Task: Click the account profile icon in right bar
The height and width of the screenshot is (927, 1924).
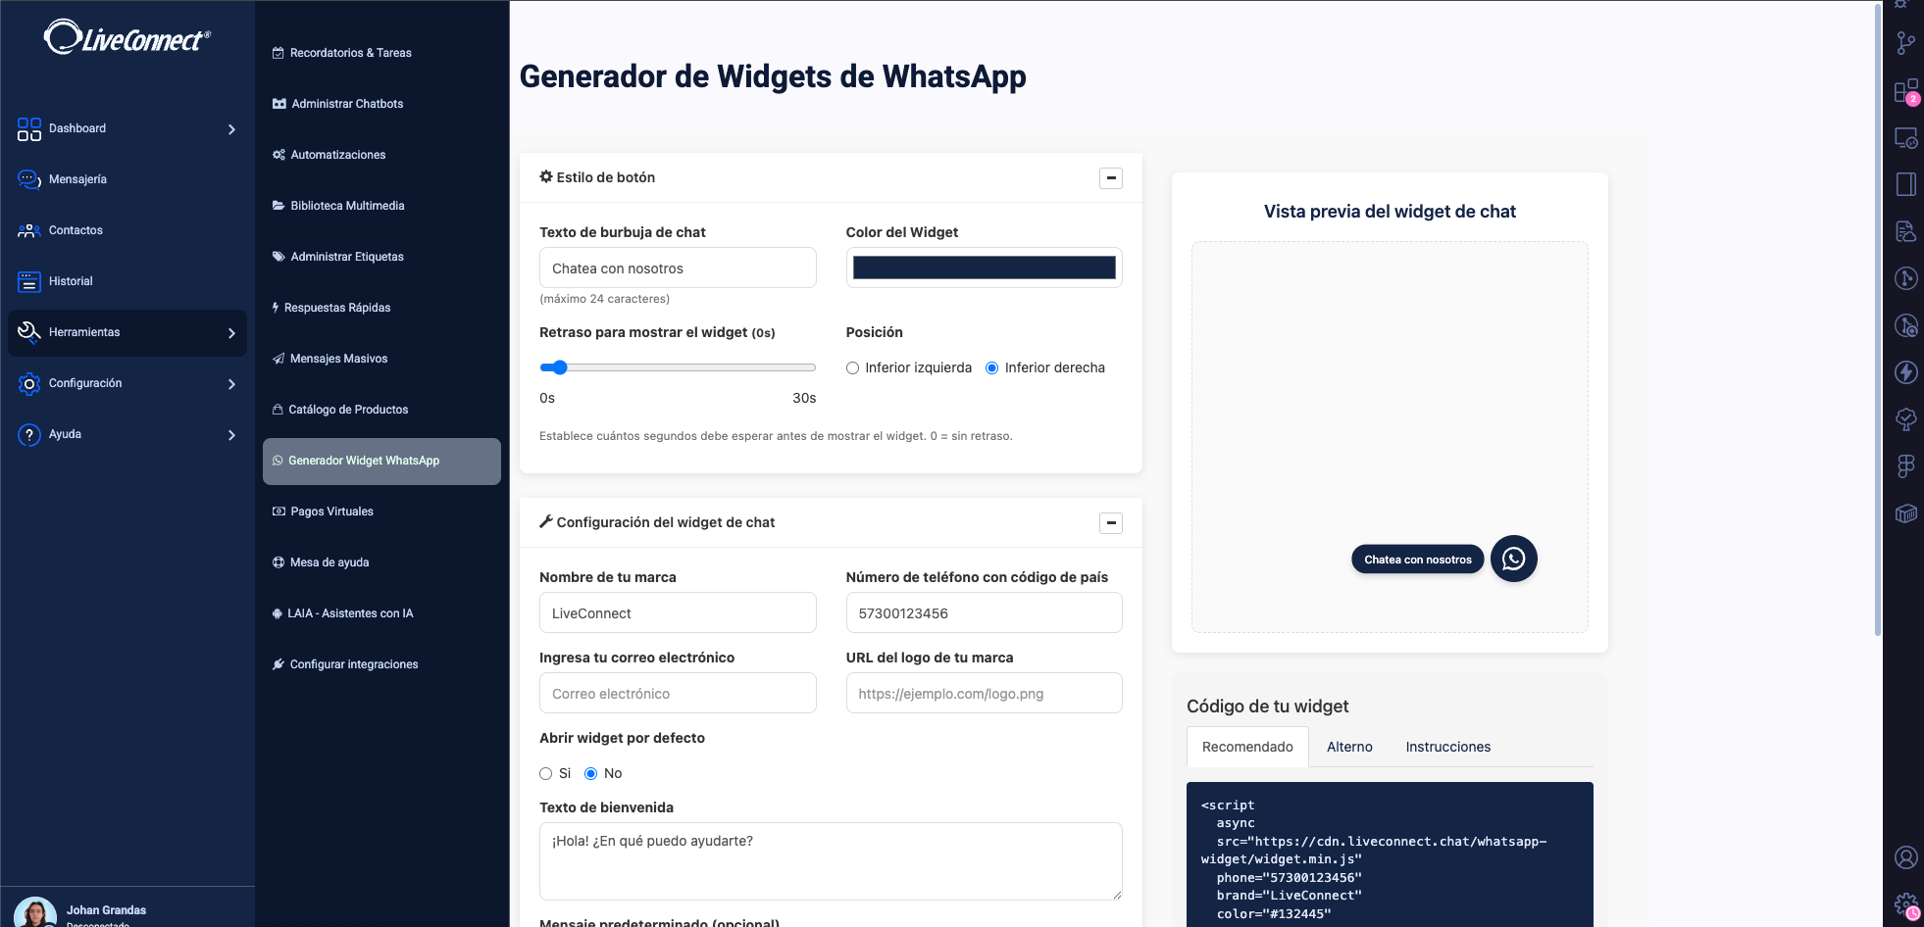Action: [x=1905, y=857]
